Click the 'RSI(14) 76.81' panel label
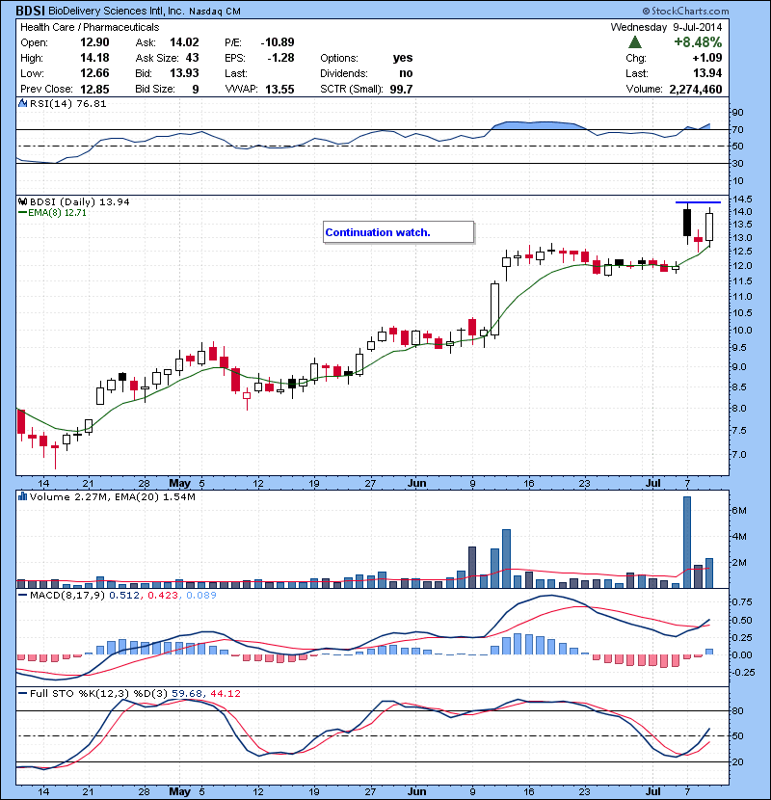This screenshot has width=771, height=800. [67, 103]
